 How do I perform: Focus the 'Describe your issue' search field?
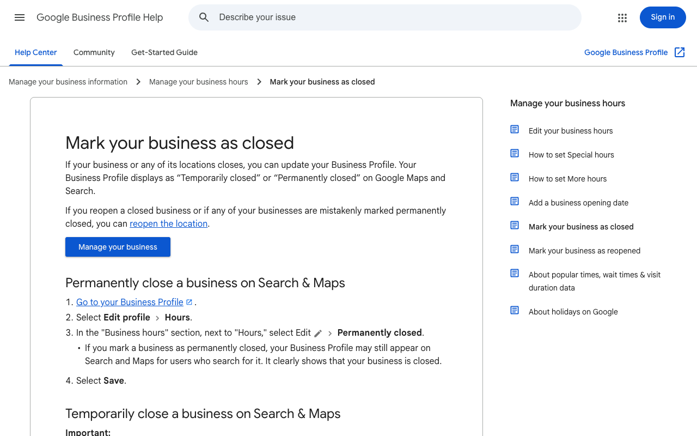tap(385, 17)
